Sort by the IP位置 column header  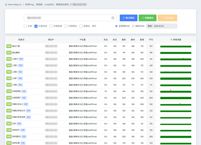pos(83,40)
